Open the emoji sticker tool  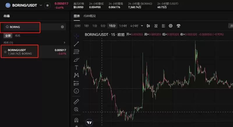pos(76,91)
